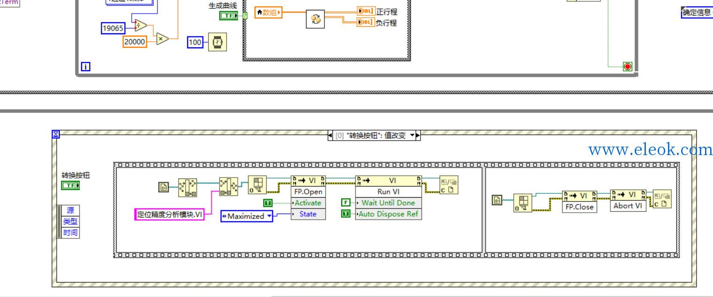
Task: Go to next event case with right arrow
Action: click(418, 135)
